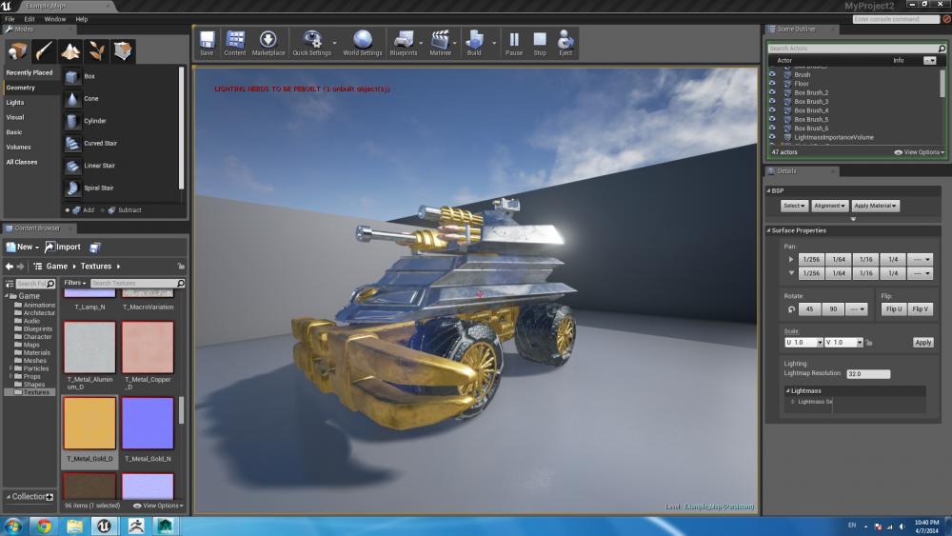The height and width of the screenshot is (536, 952).
Task: Select the T_Metal_Gold_D texture thumbnail
Action: pos(89,424)
